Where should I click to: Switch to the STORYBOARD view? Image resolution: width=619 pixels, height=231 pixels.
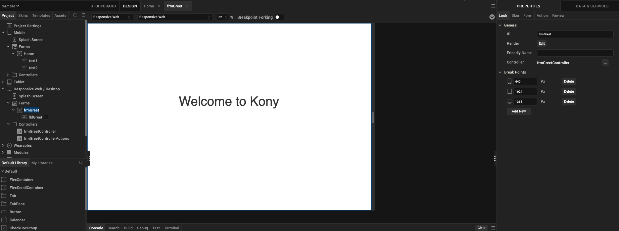(103, 6)
